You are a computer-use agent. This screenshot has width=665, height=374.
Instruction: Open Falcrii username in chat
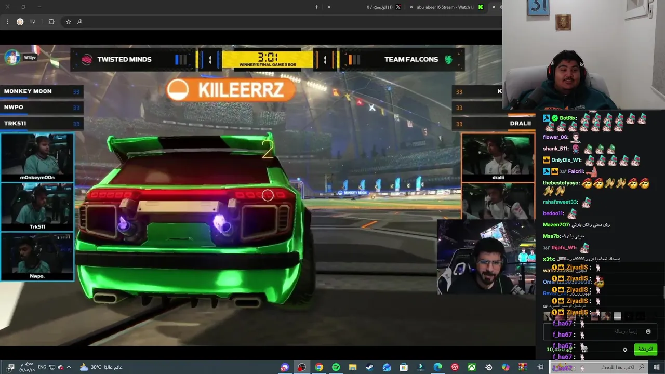click(x=576, y=171)
